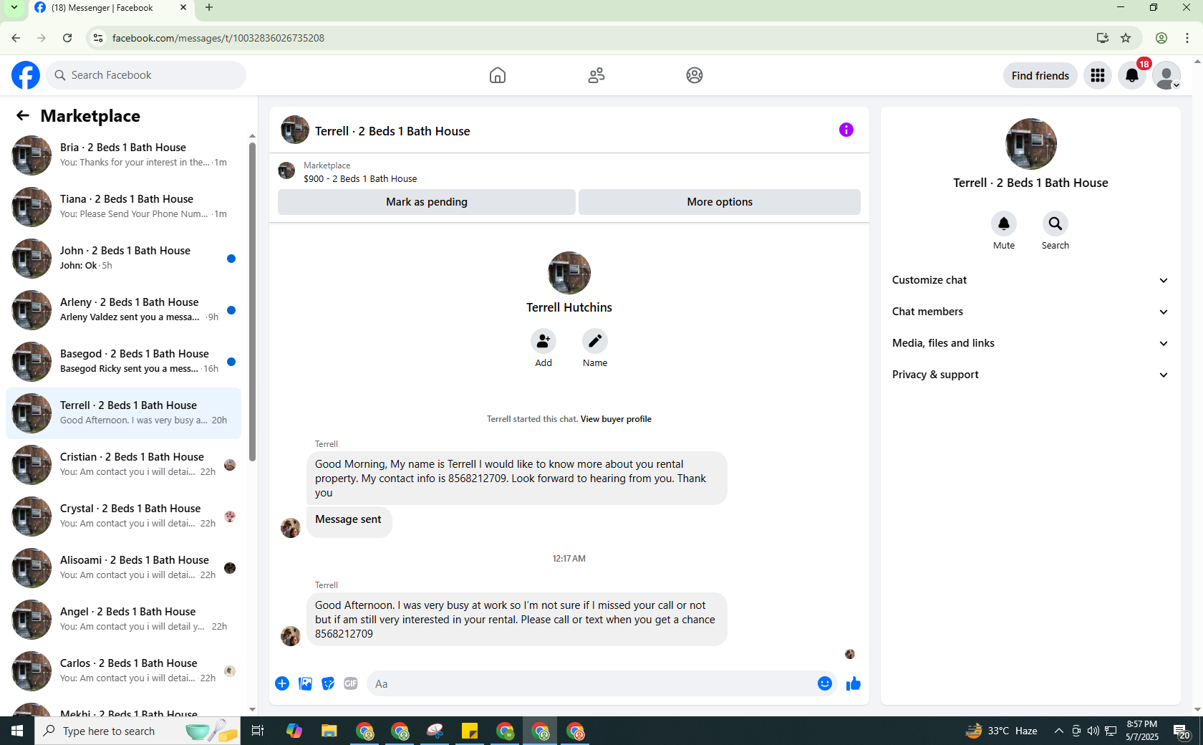
Task: Open Notifications bell with 18 badge
Action: coord(1132,75)
